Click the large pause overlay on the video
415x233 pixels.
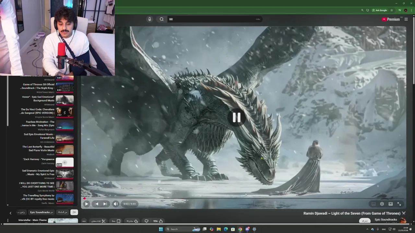[236, 117]
